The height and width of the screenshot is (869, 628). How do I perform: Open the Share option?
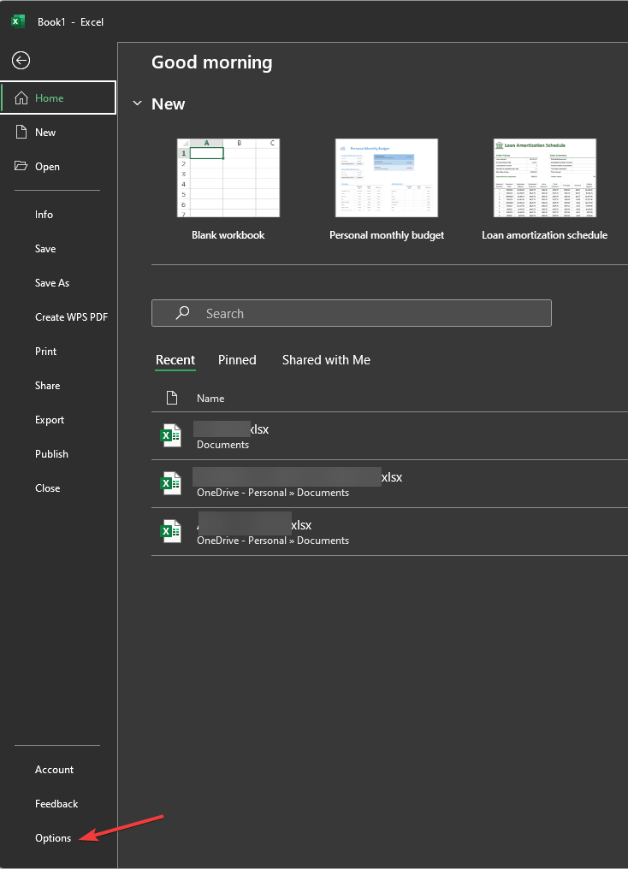coord(48,386)
